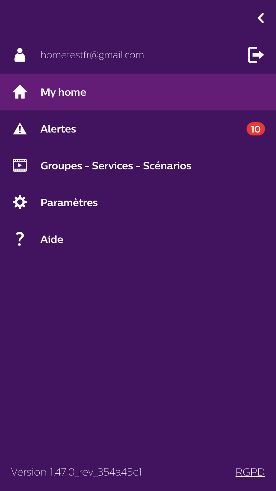Click the logout icon beside the email
This screenshot has height=491, width=276.
[256, 55]
